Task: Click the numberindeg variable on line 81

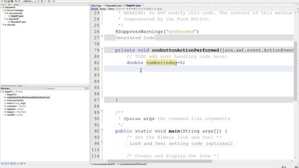Action: point(162,63)
